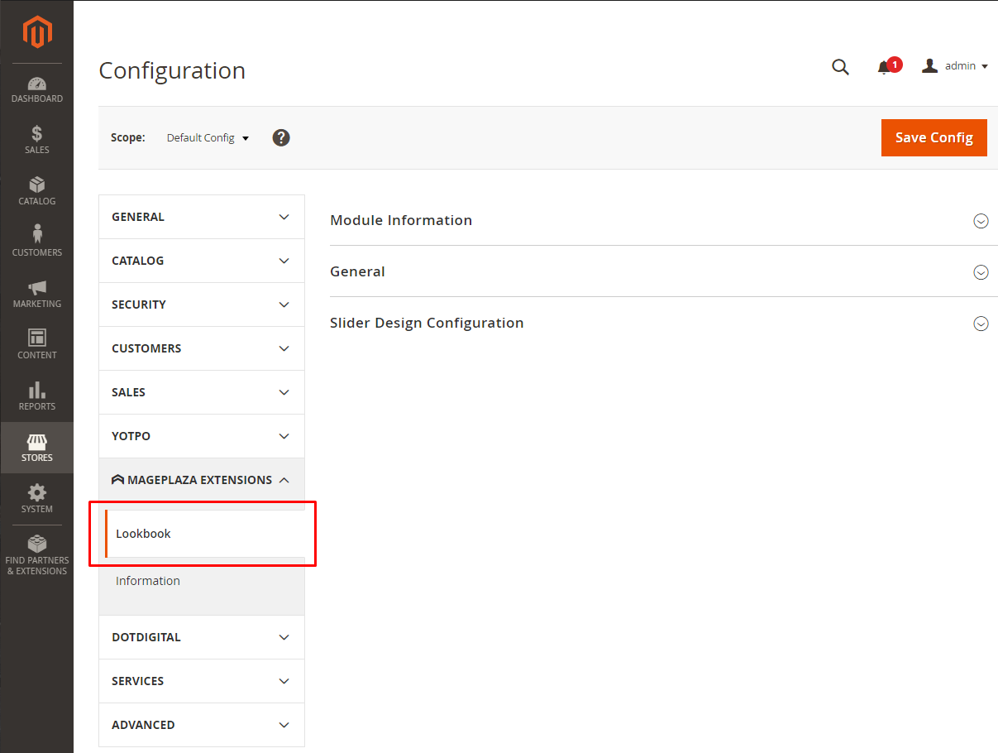
Task: Select the Information menu item
Action: point(148,581)
